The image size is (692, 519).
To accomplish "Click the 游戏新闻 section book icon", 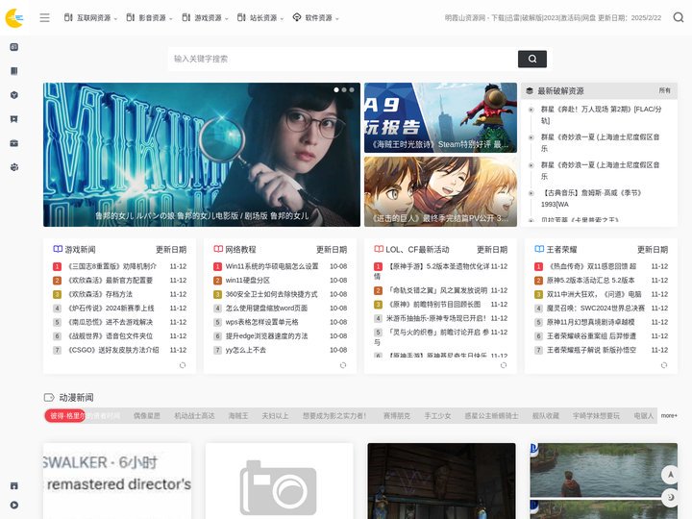I will (58, 249).
